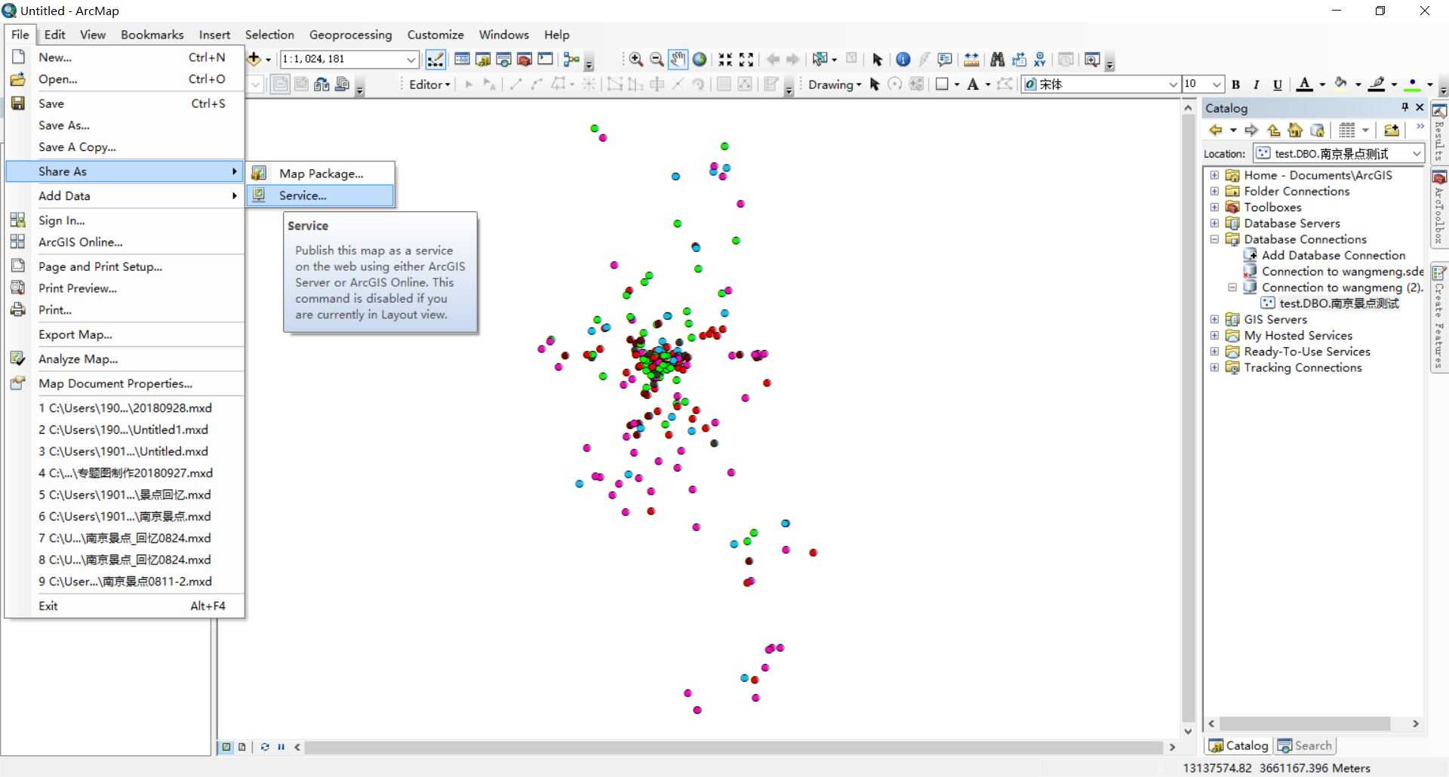Select the Measure ruler tool
The height and width of the screenshot is (777, 1449).
[x=971, y=60]
